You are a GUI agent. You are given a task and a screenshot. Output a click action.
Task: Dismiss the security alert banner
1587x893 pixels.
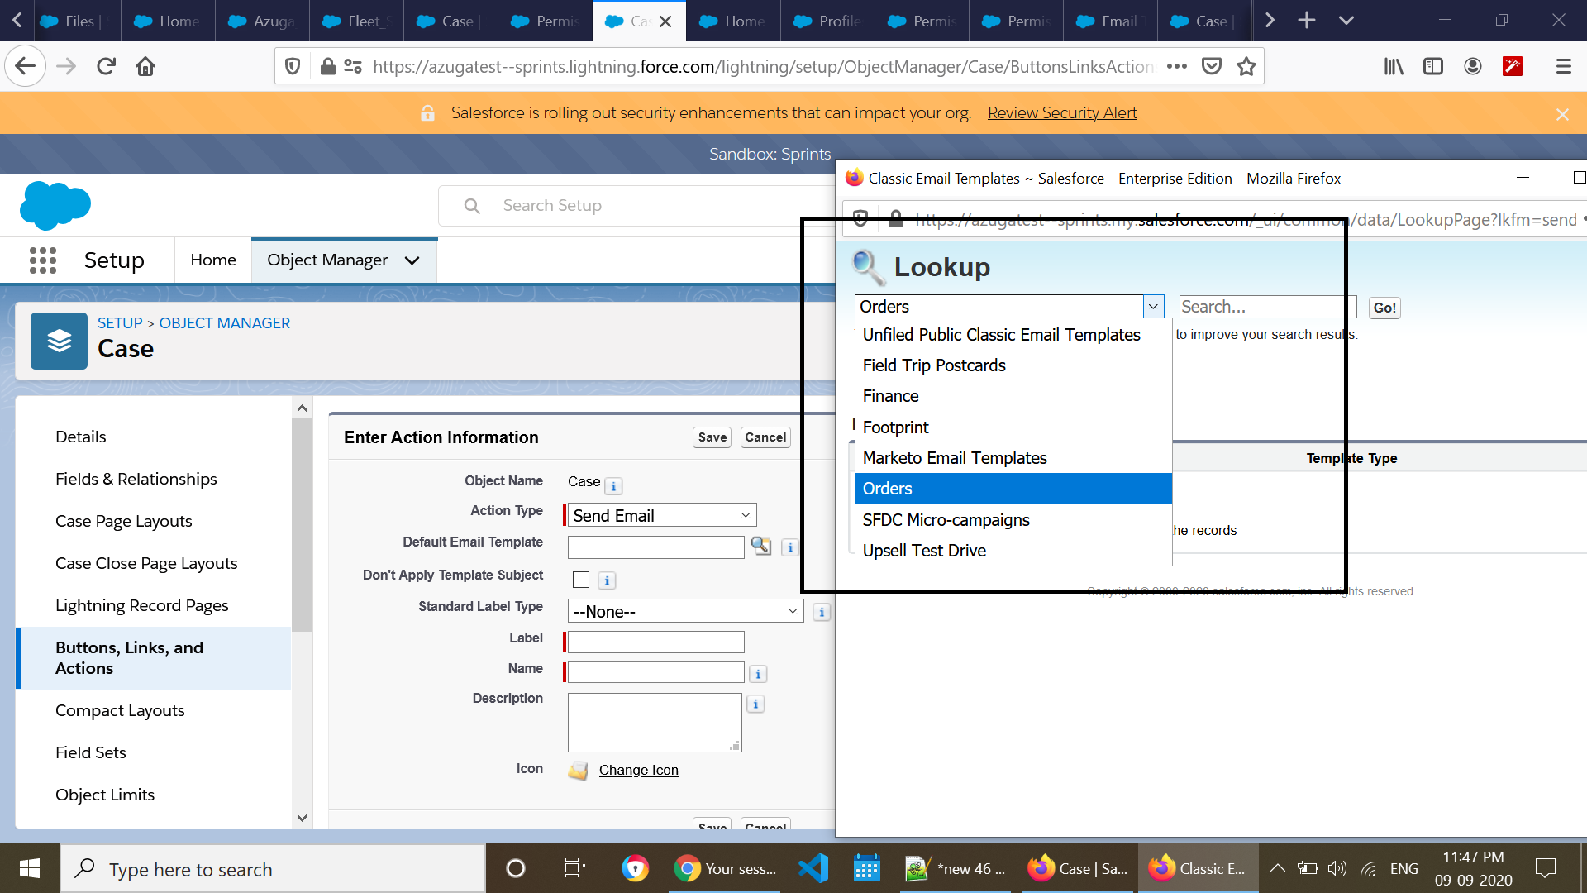(1562, 114)
